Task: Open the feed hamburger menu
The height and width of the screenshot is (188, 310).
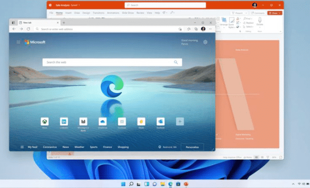Action: [x=22, y=147]
